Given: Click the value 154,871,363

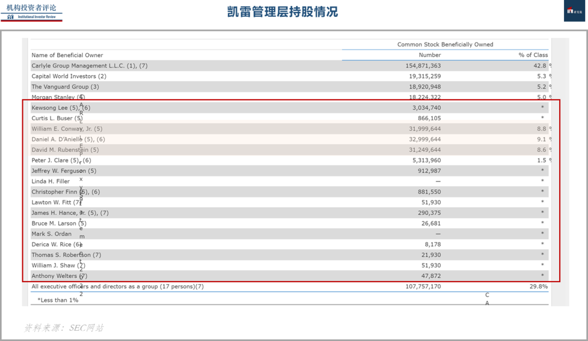Looking at the screenshot, I should click(423, 66).
